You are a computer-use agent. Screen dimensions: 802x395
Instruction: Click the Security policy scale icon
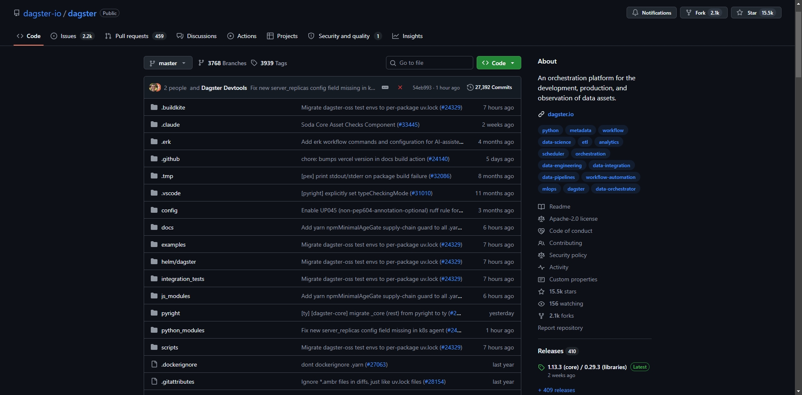click(541, 255)
